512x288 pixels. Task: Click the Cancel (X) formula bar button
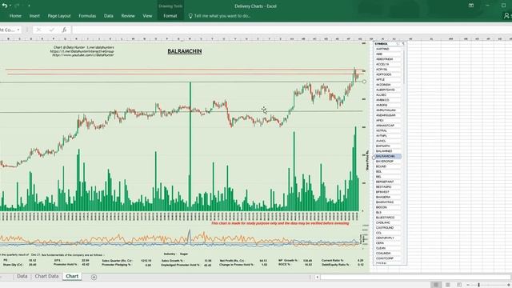(38, 30)
